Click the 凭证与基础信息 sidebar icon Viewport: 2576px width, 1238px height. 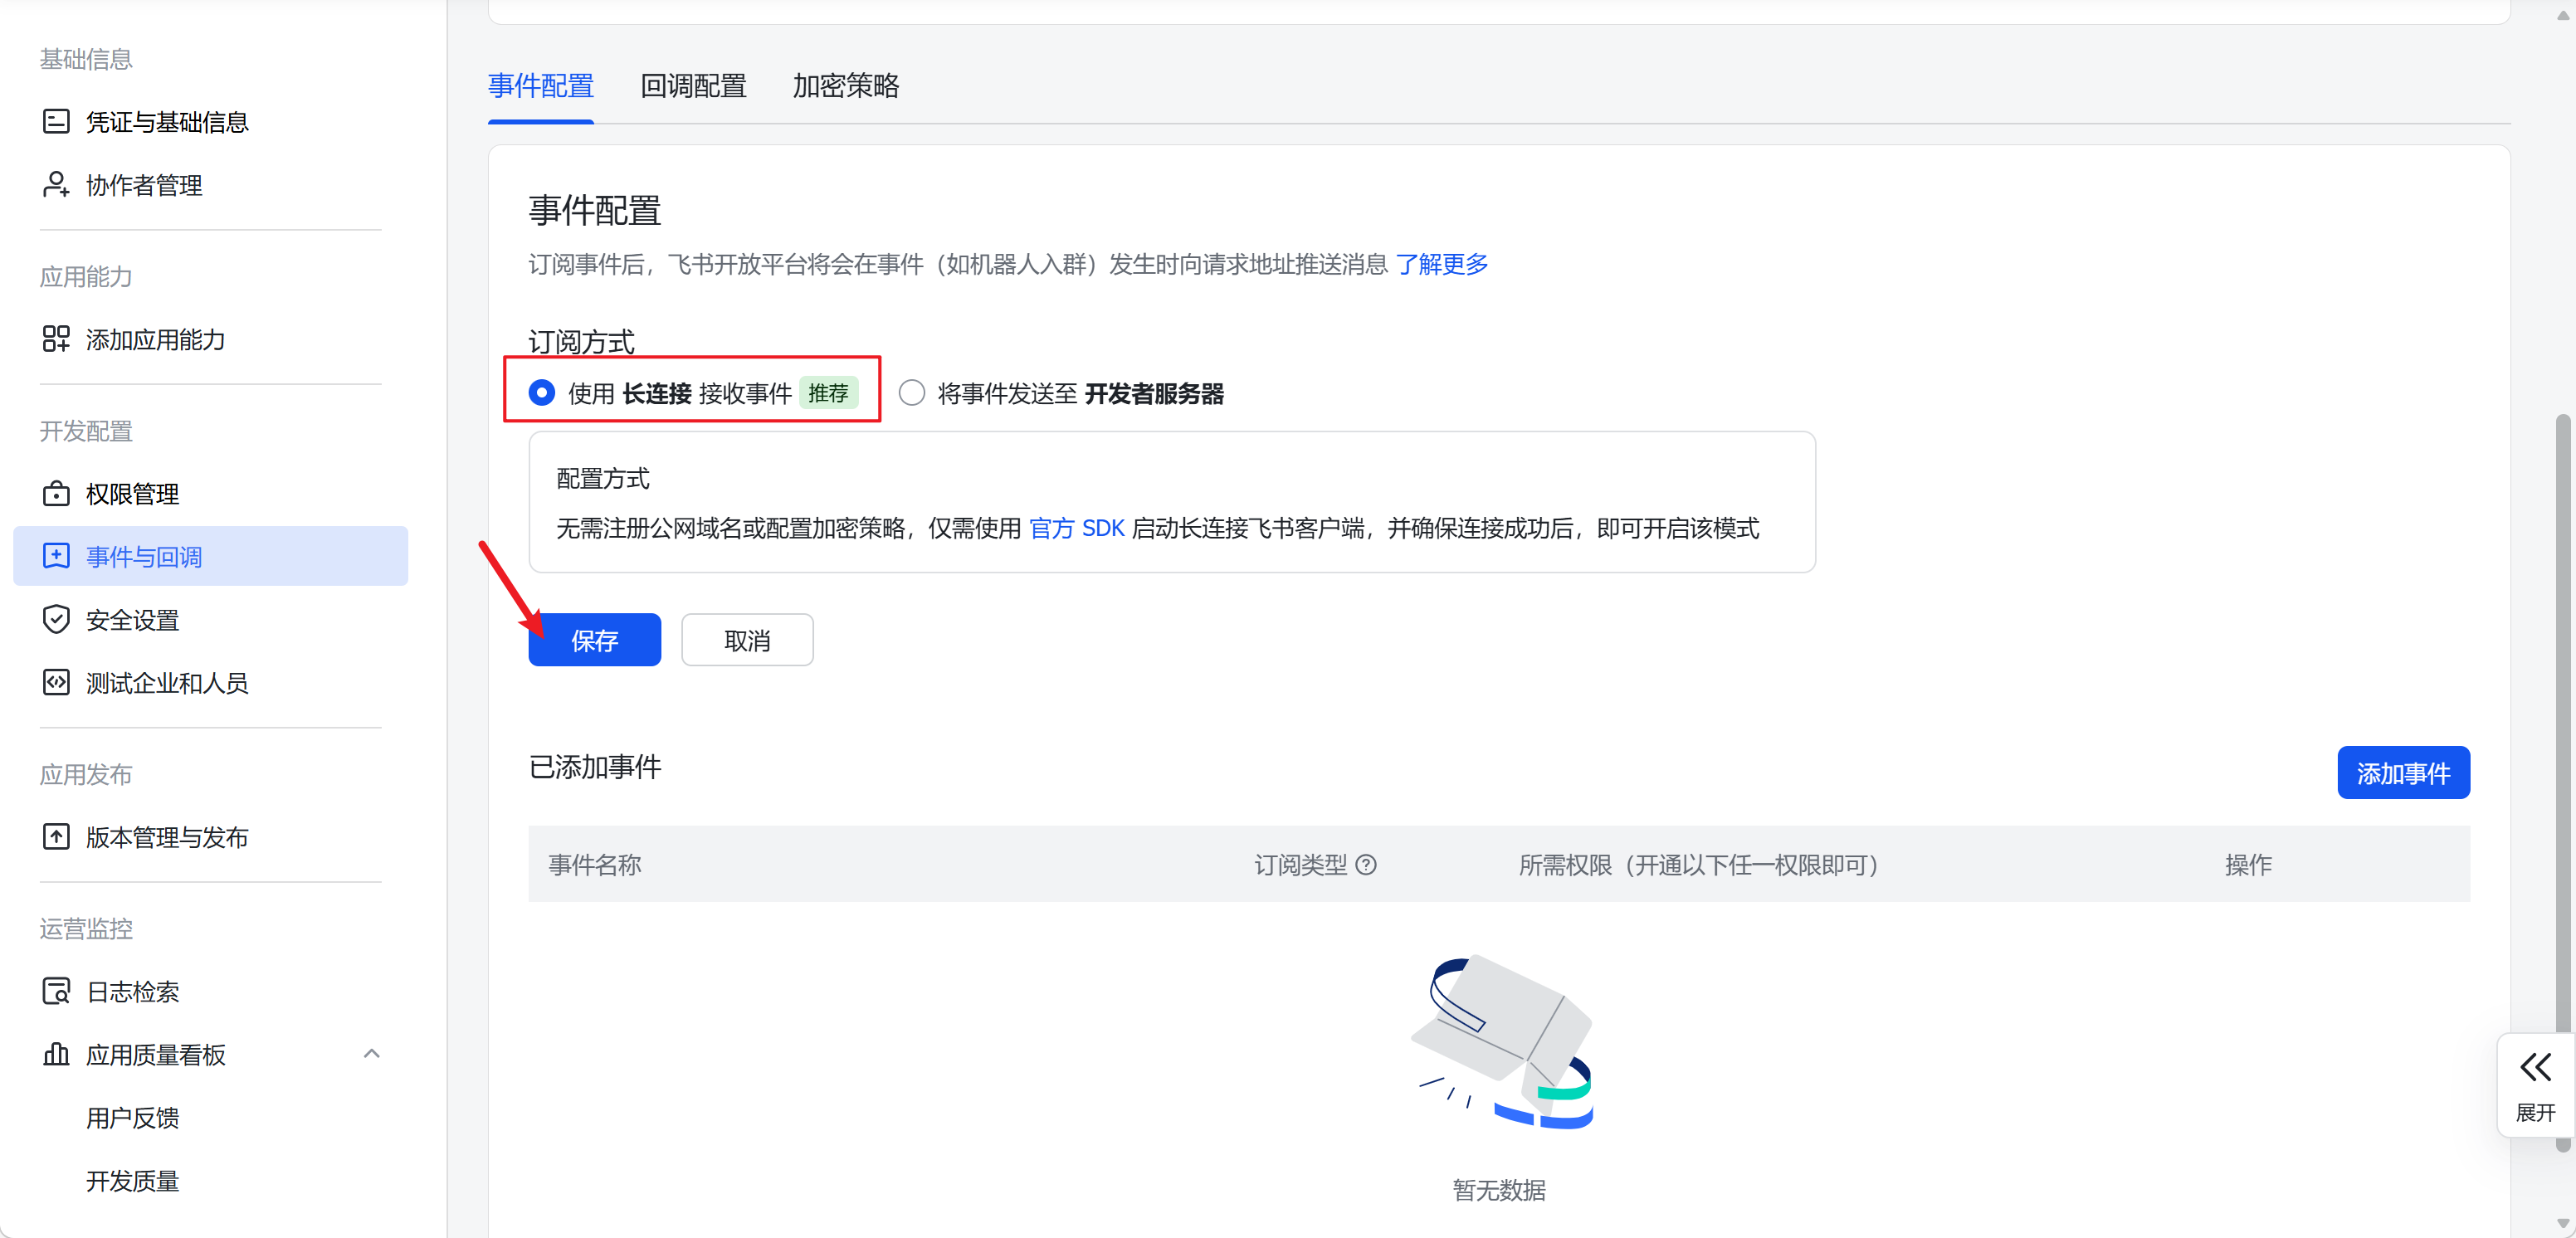point(56,122)
